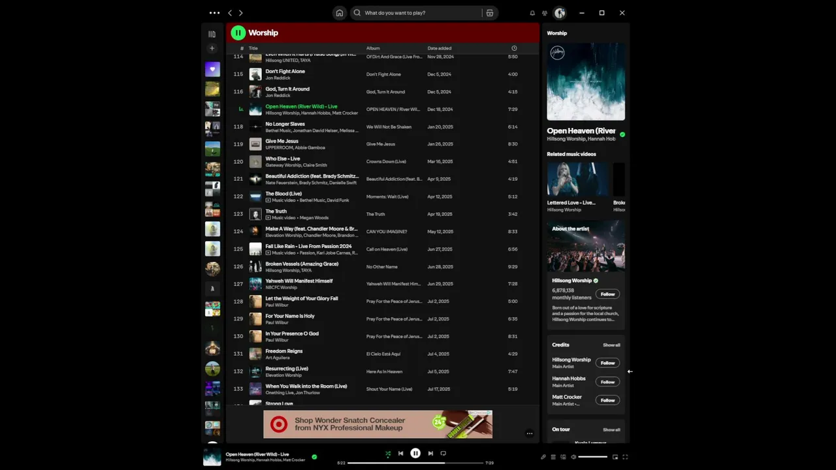Viewport: 836px width, 470px height.
Task: Sort tracks by duration clock icon
Action: click(514, 48)
